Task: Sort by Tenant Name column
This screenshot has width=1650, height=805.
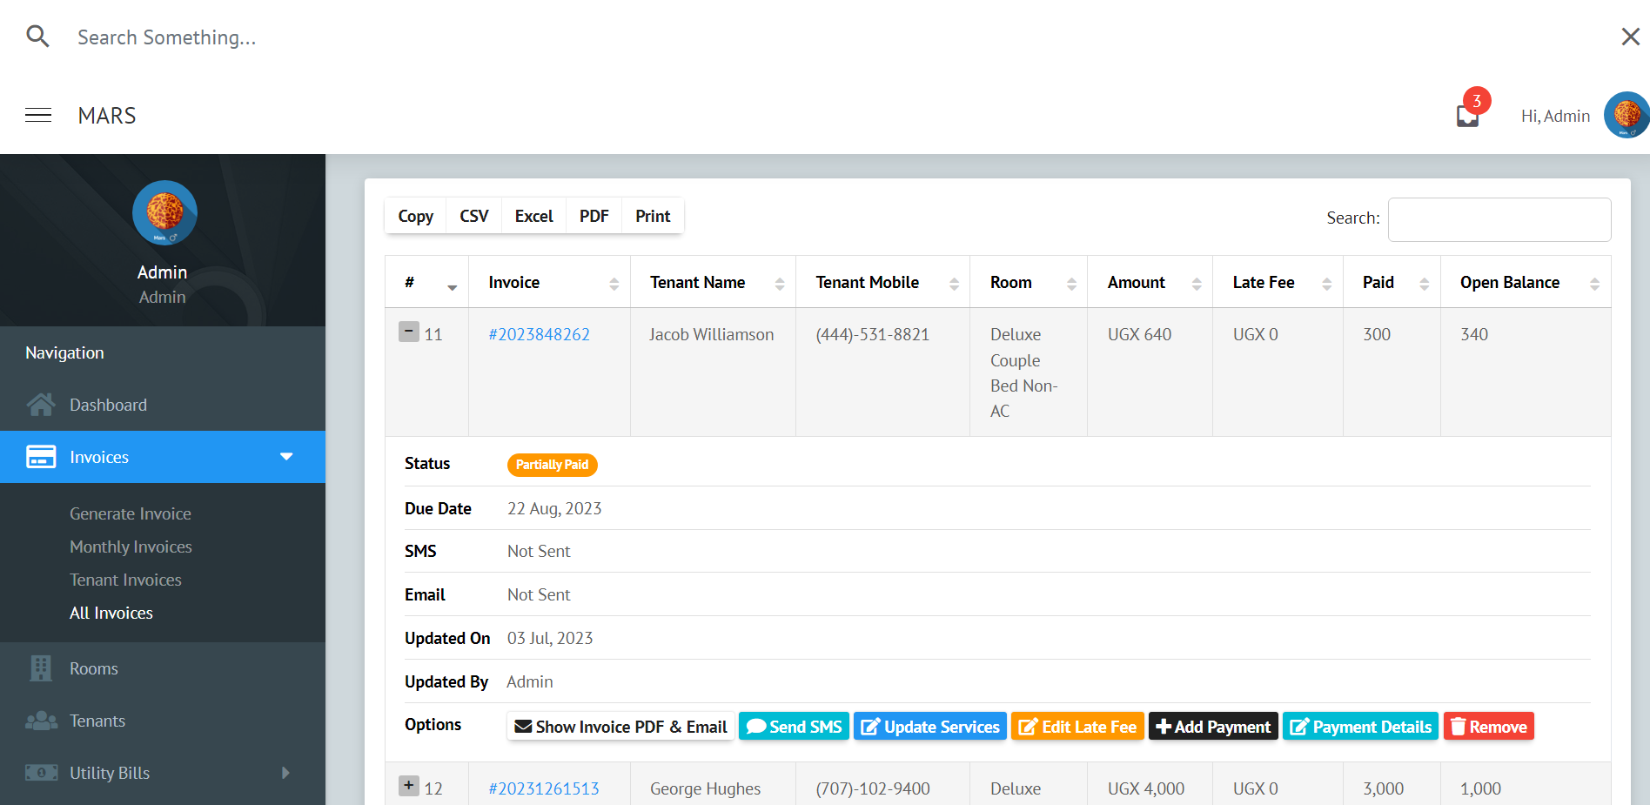Action: point(713,282)
